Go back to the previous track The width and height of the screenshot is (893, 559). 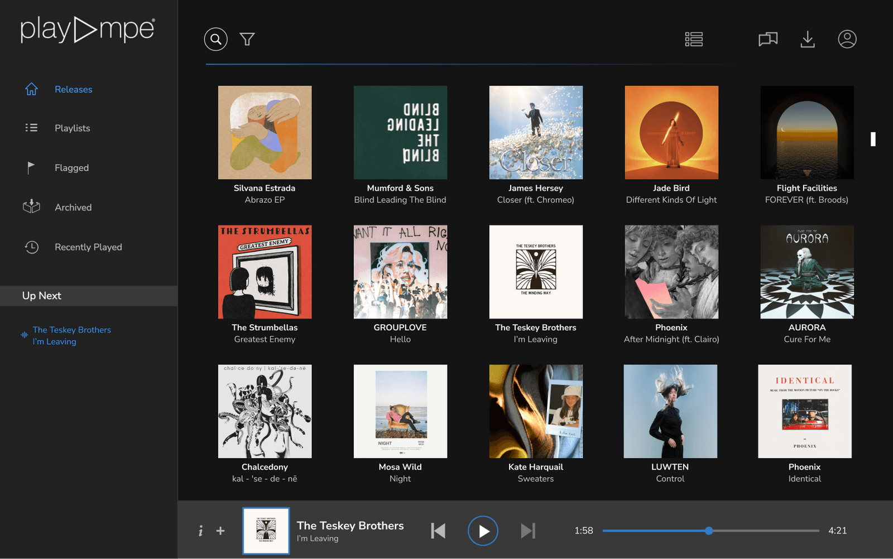[x=438, y=531]
